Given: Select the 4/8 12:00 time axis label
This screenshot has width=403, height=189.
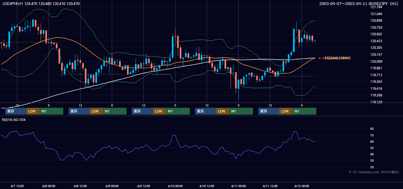Looking at the screenshot, I should point(80,186).
